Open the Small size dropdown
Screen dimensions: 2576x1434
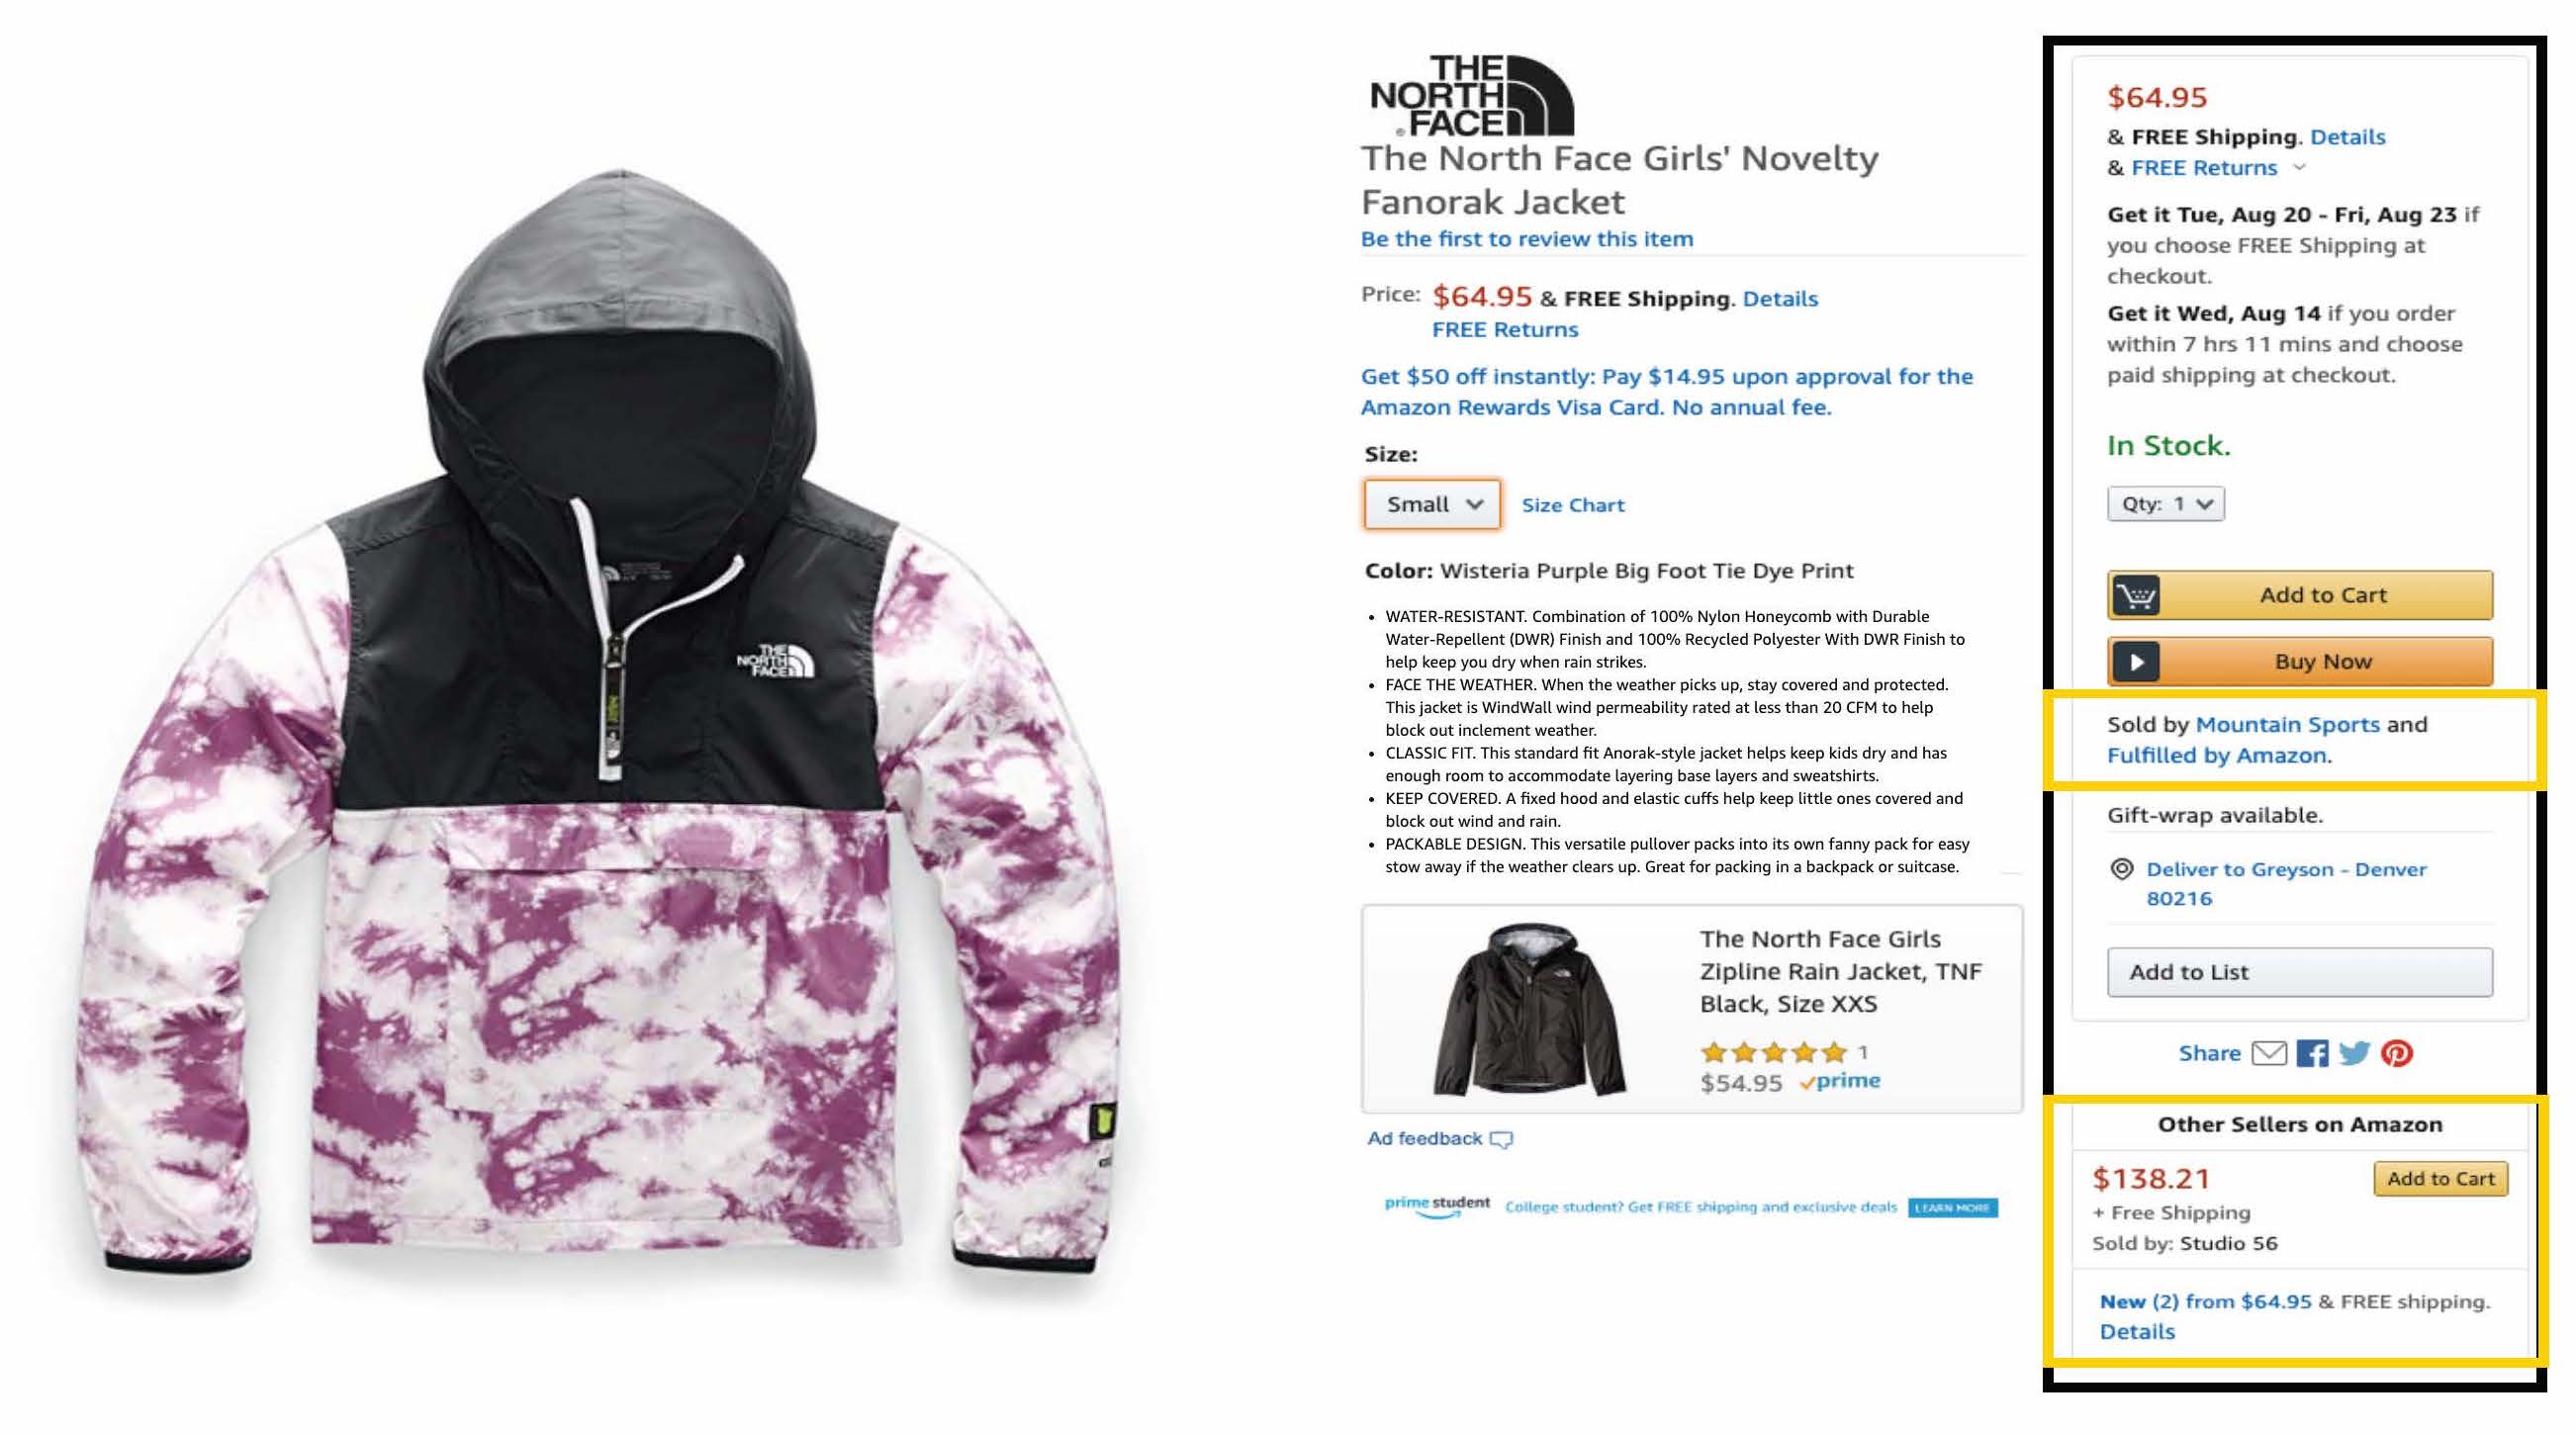point(1432,504)
